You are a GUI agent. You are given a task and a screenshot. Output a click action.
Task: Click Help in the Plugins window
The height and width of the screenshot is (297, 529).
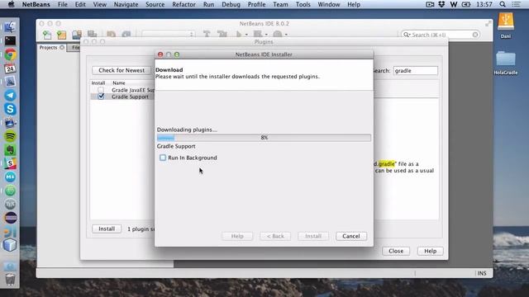click(430, 251)
